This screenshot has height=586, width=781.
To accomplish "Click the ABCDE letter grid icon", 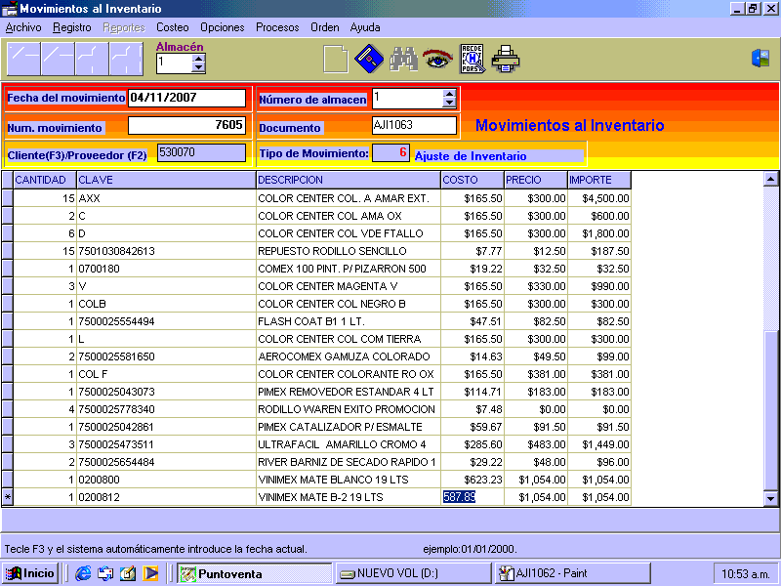I will tap(472, 60).
